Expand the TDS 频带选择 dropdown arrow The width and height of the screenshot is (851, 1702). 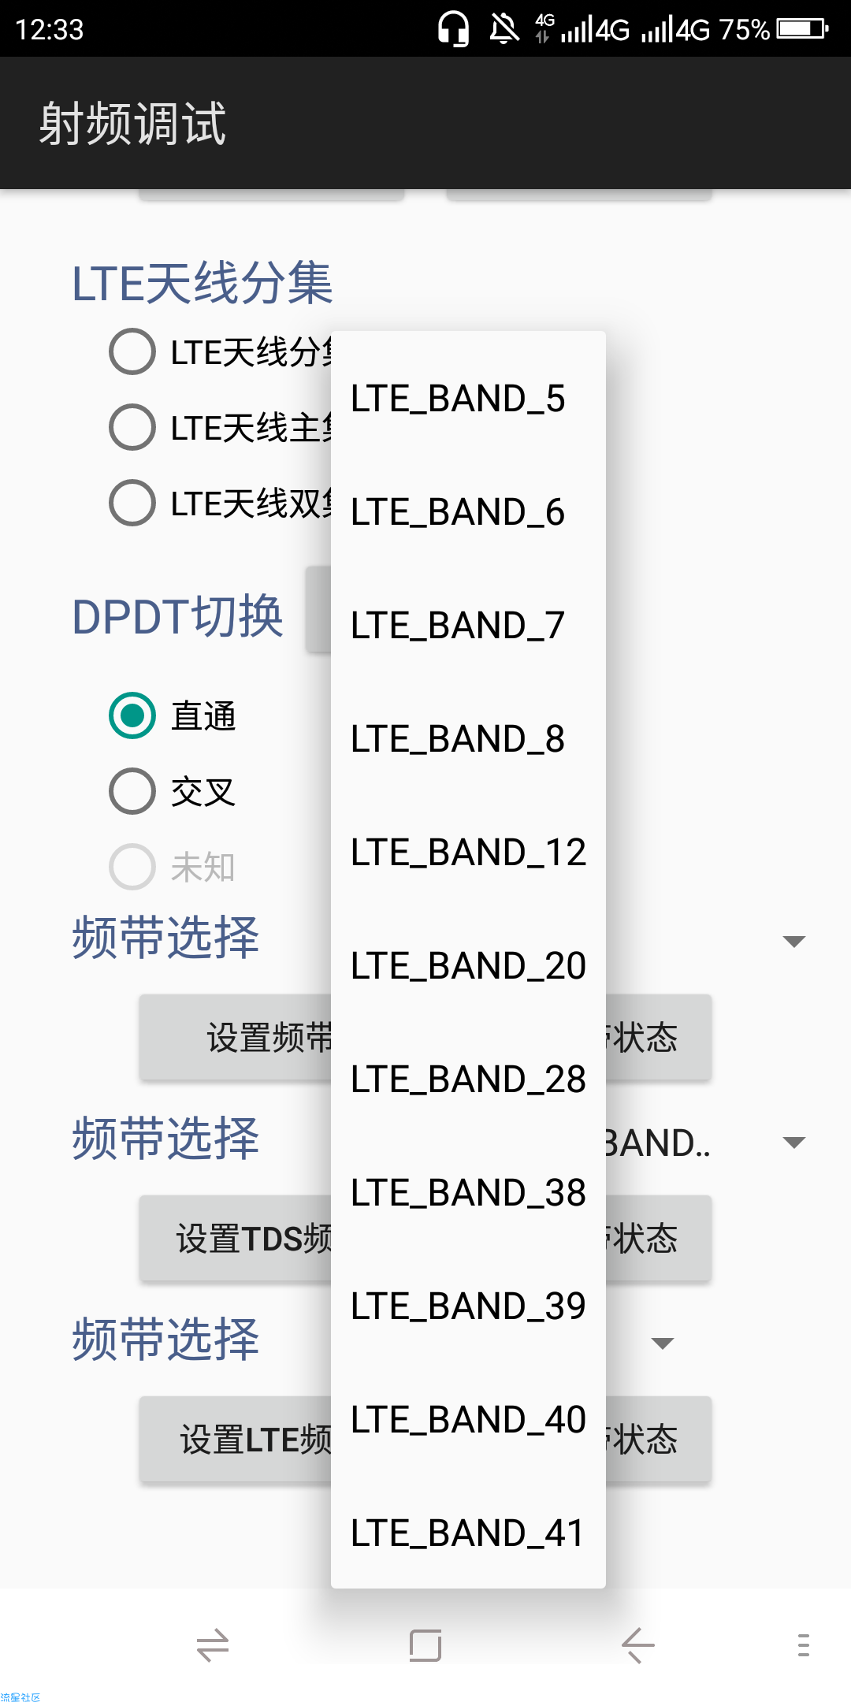coord(794,1143)
